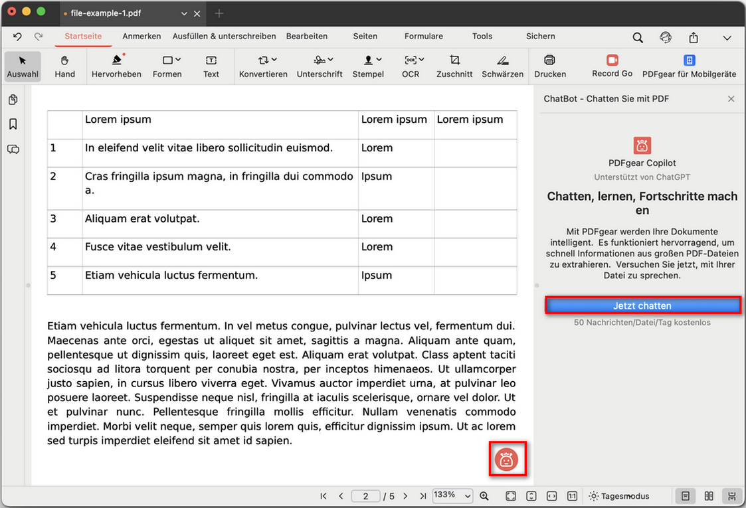Select the Hervorheben highlight tool
The height and width of the screenshot is (508, 746).
[116, 66]
